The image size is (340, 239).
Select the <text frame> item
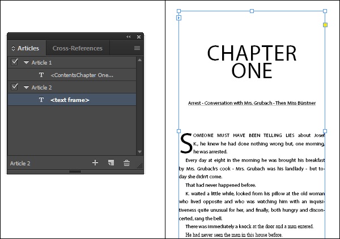pos(72,100)
